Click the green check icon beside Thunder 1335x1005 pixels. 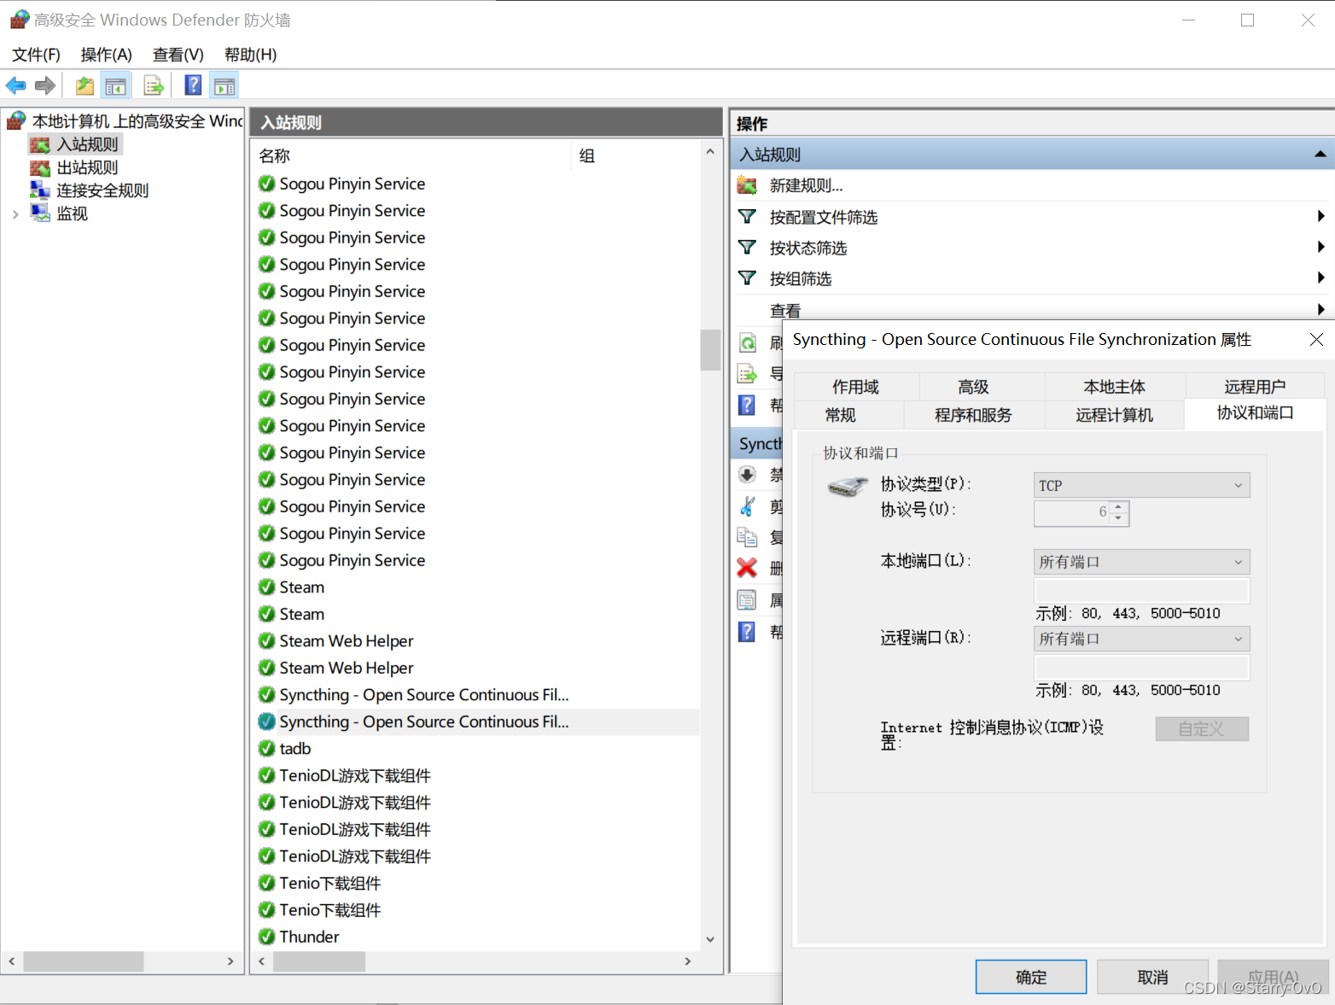pos(266,937)
